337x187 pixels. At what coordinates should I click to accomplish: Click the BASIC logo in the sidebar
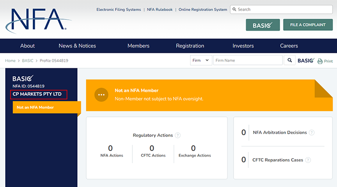point(23,78)
